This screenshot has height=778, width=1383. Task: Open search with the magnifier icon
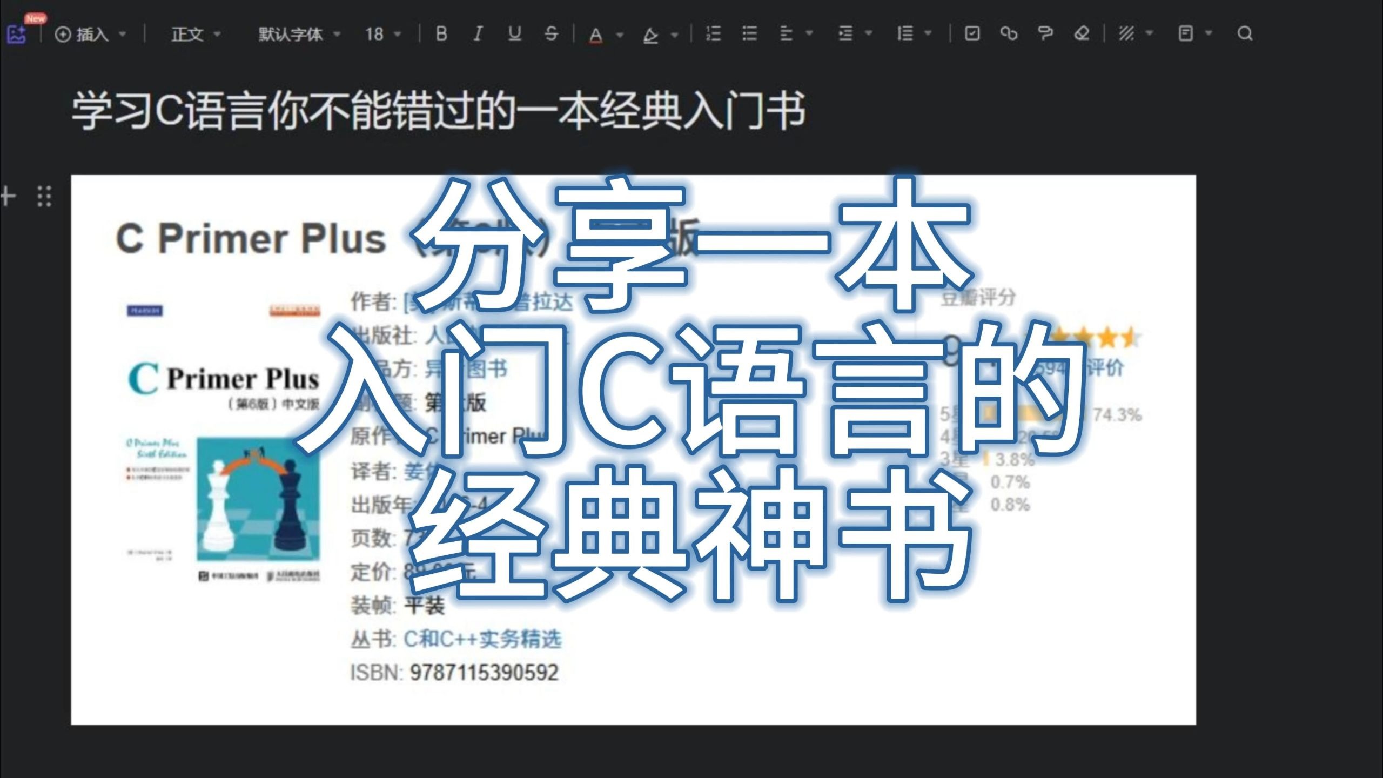(1245, 34)
